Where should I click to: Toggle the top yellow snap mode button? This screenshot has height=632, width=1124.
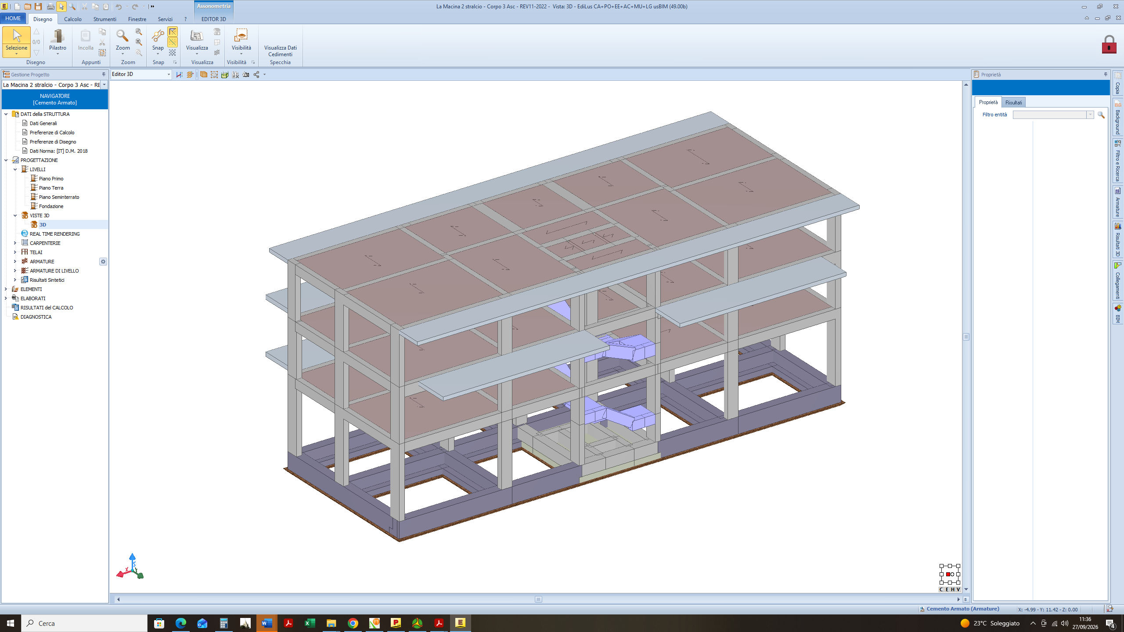[173, 32]
